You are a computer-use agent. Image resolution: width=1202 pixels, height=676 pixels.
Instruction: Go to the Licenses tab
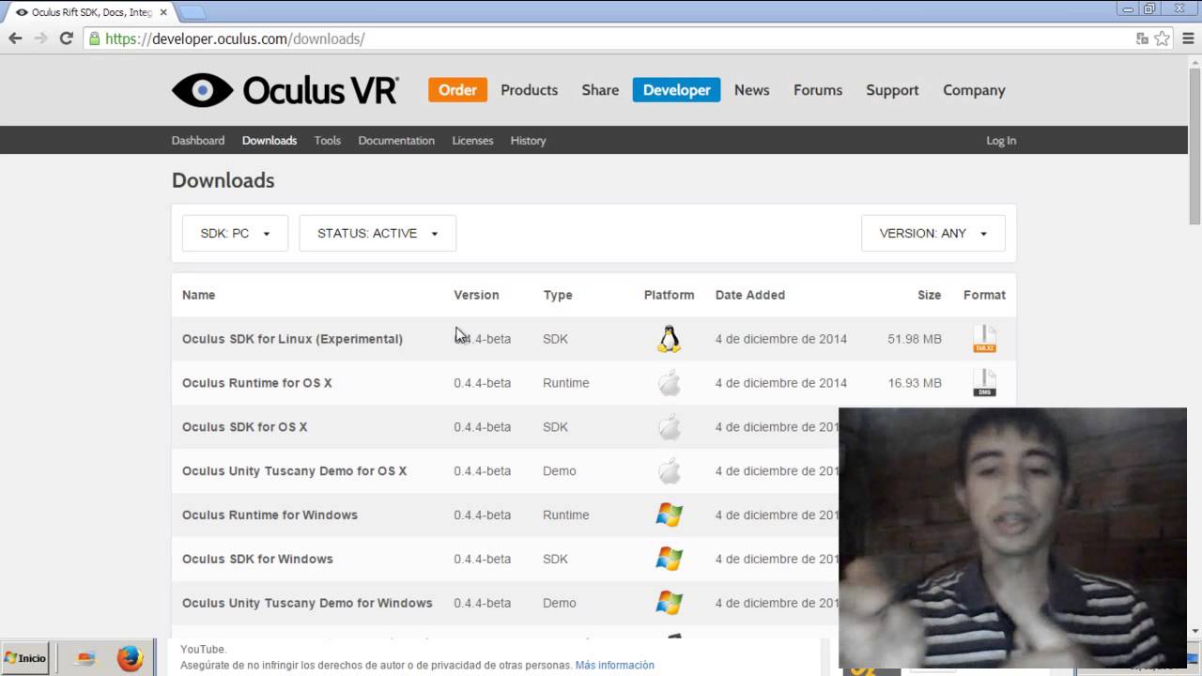tap(472, 141)
